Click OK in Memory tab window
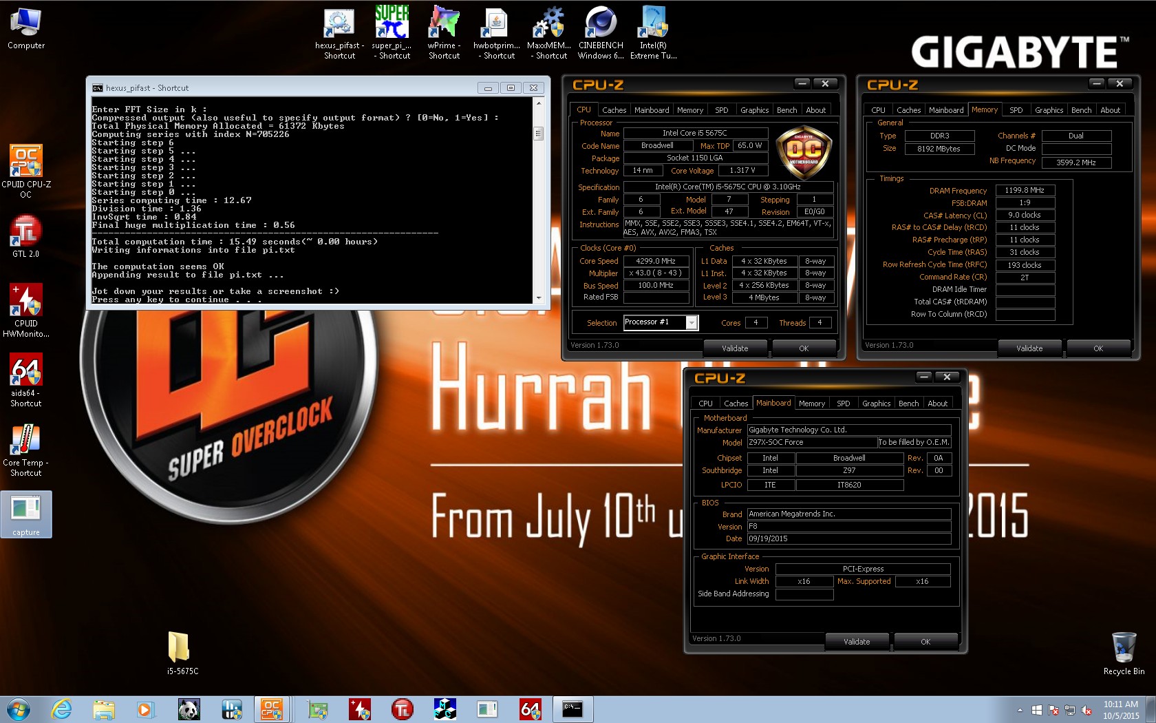The image size is (1156, 723). pyautogui.click(x=1098, y=348)
